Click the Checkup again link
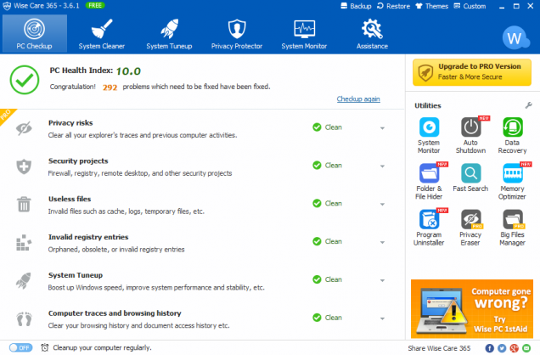 (358, 99)
